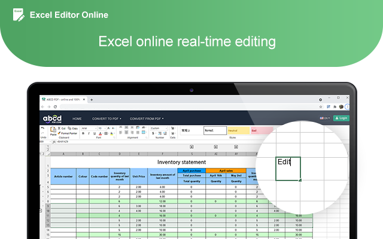Toggle Bold formatting
This screenshot has height=239, width=383.
click(83, 133)
